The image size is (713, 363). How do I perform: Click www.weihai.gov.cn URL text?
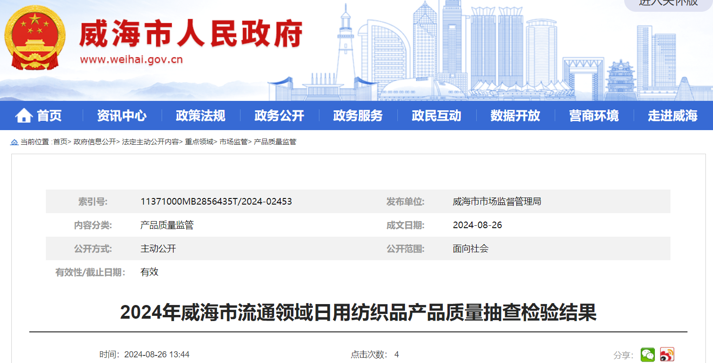(x=131, y=60)
